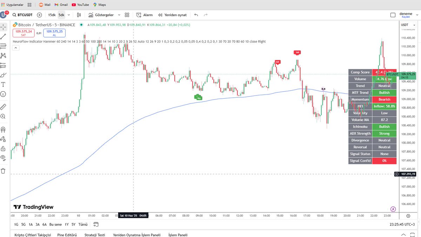Select the 5G date range

(x=24, y=224)
